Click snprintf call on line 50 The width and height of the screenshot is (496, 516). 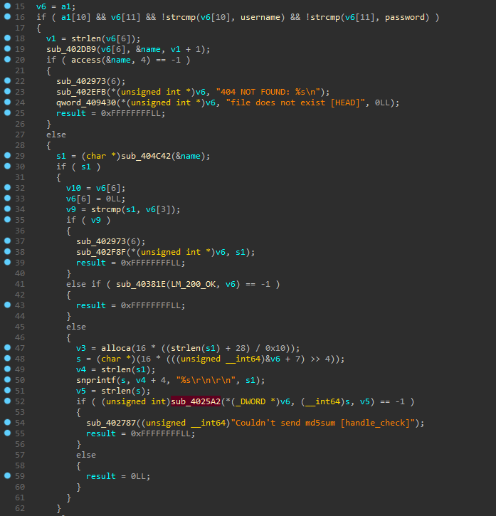[x=96, y=380]
